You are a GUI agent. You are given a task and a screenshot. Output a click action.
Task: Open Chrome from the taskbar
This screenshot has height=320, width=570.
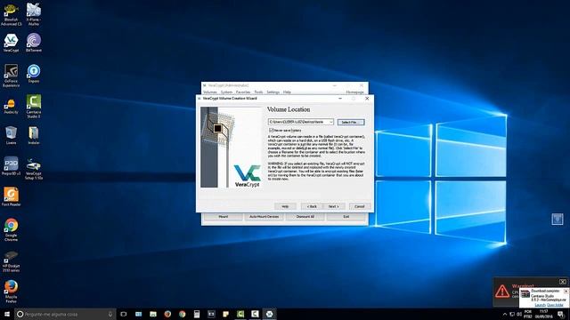coord(182,314)
